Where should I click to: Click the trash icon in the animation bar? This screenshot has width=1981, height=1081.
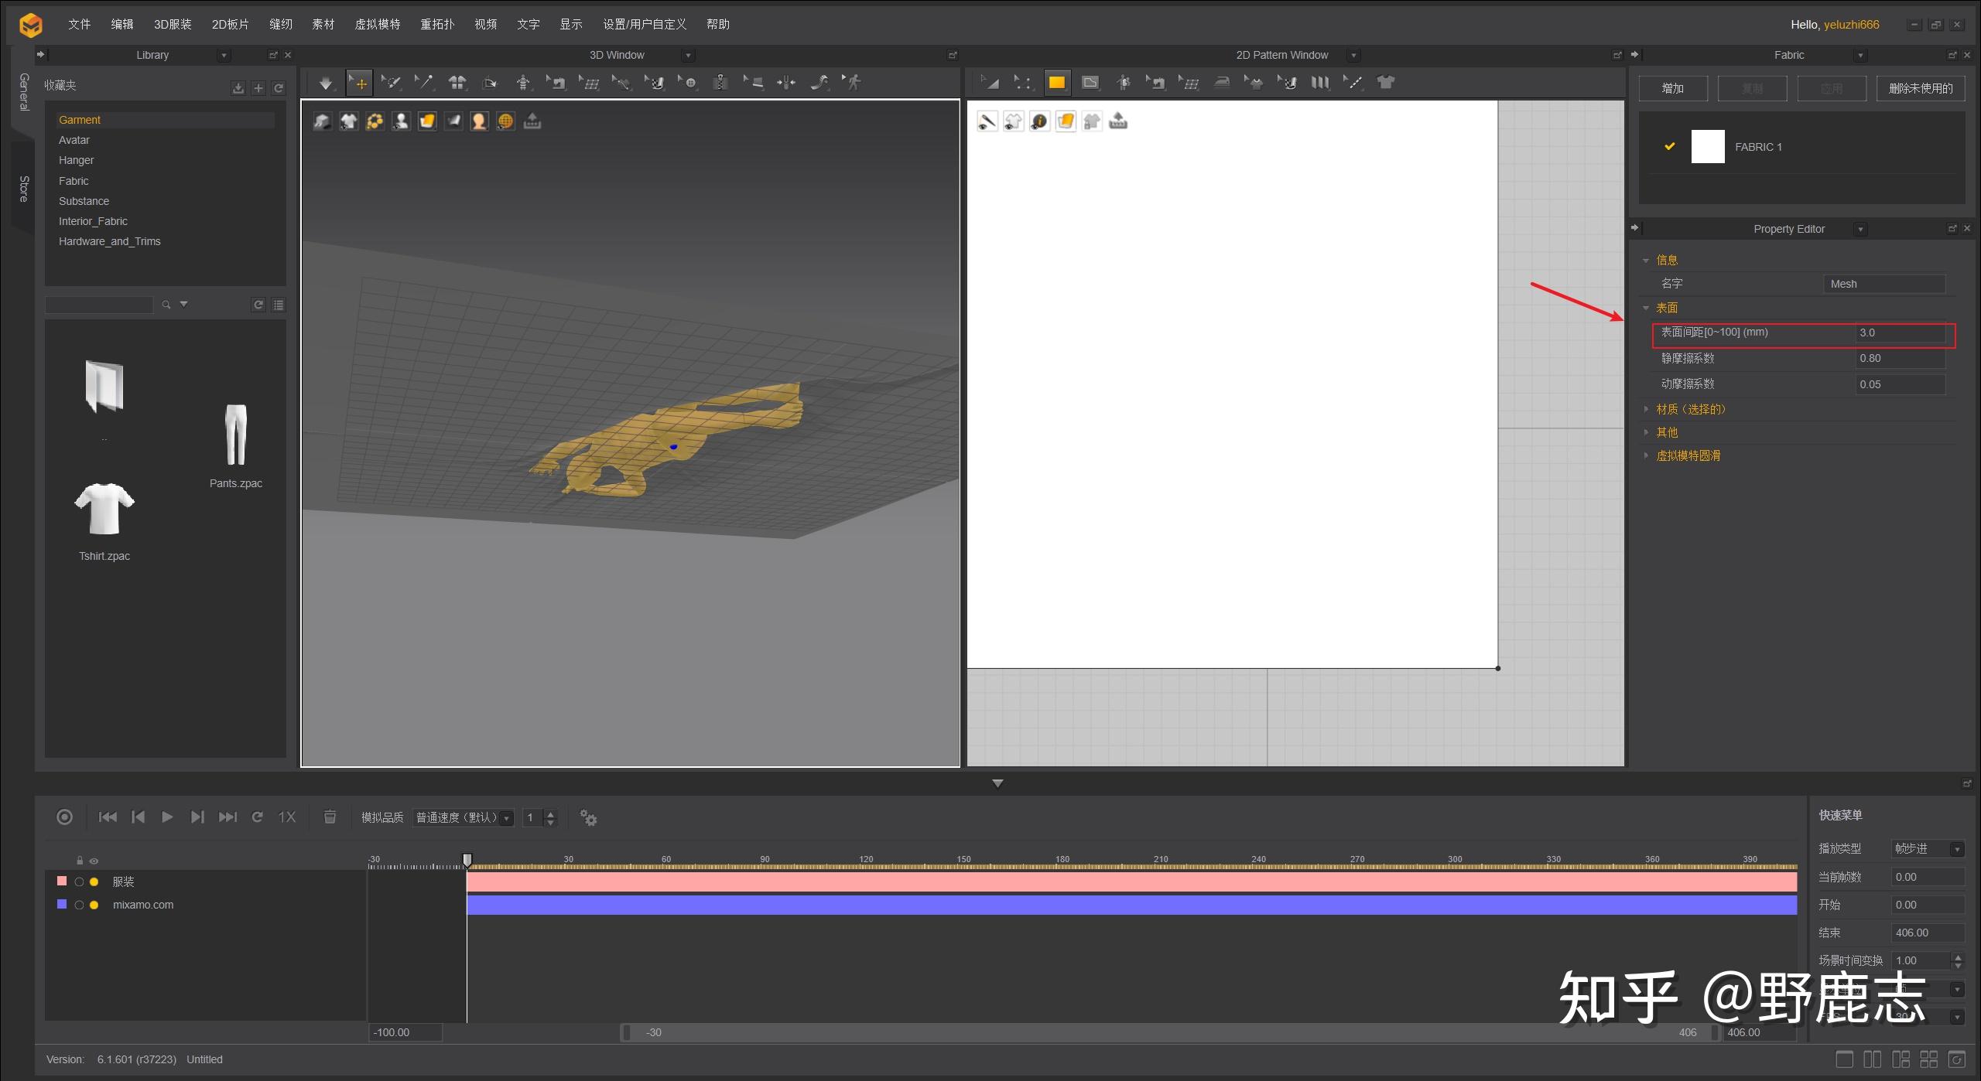(x=330, y=817)
